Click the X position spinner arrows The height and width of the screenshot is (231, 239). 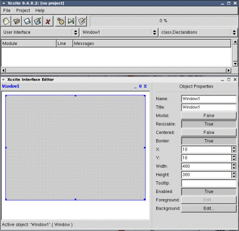(x=234, y=149)
